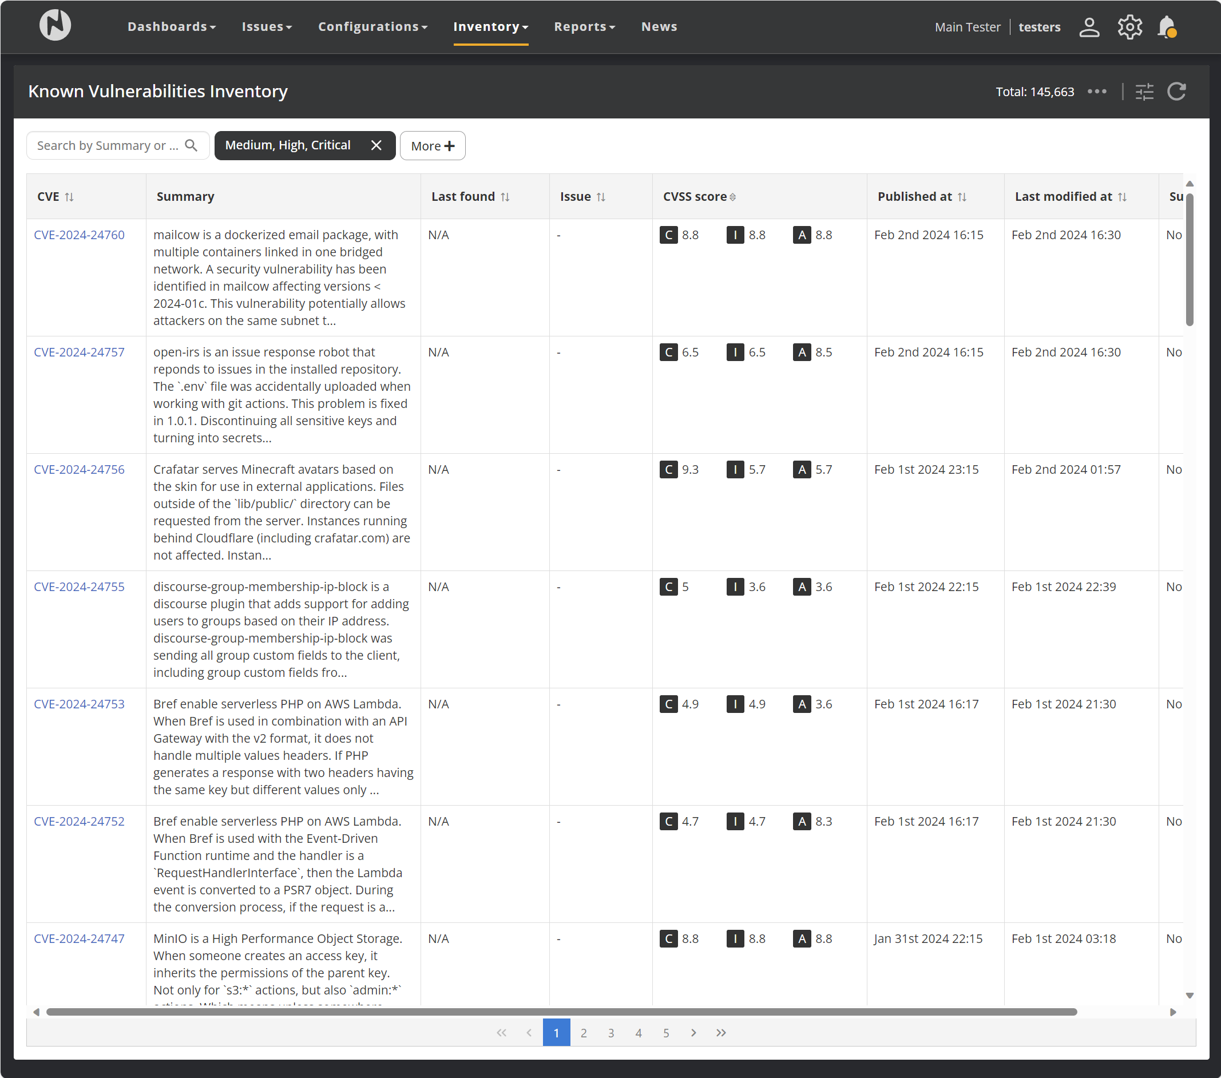Expand the Configurations dropdown menu

372,27
